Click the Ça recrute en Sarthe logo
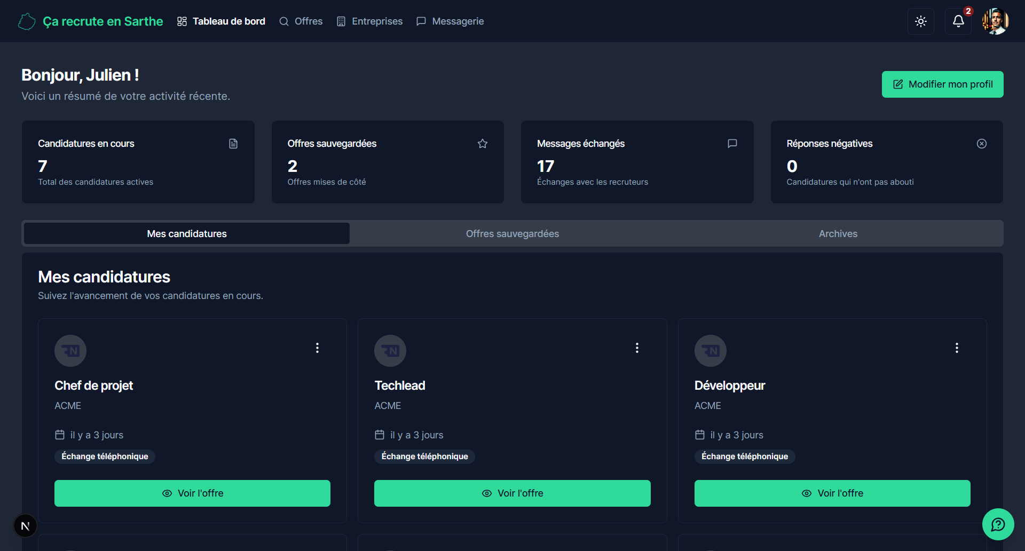Viewport: 1025px width, 551px height. click(x=91, y=21)
